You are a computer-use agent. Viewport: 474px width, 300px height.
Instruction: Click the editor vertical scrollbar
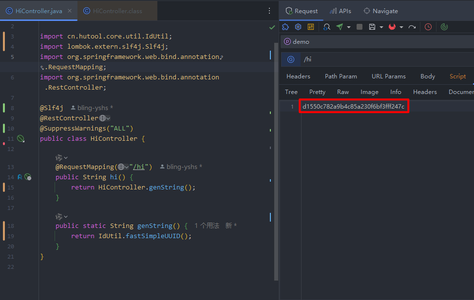click(x=276, y=162)
